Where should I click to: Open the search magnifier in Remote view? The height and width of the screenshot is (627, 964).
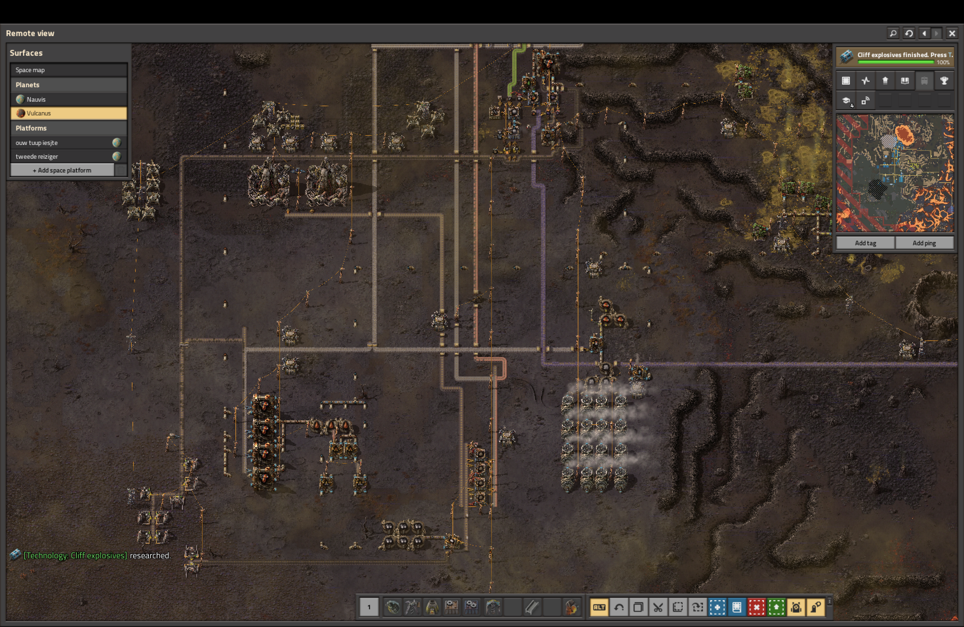(893, 33)
